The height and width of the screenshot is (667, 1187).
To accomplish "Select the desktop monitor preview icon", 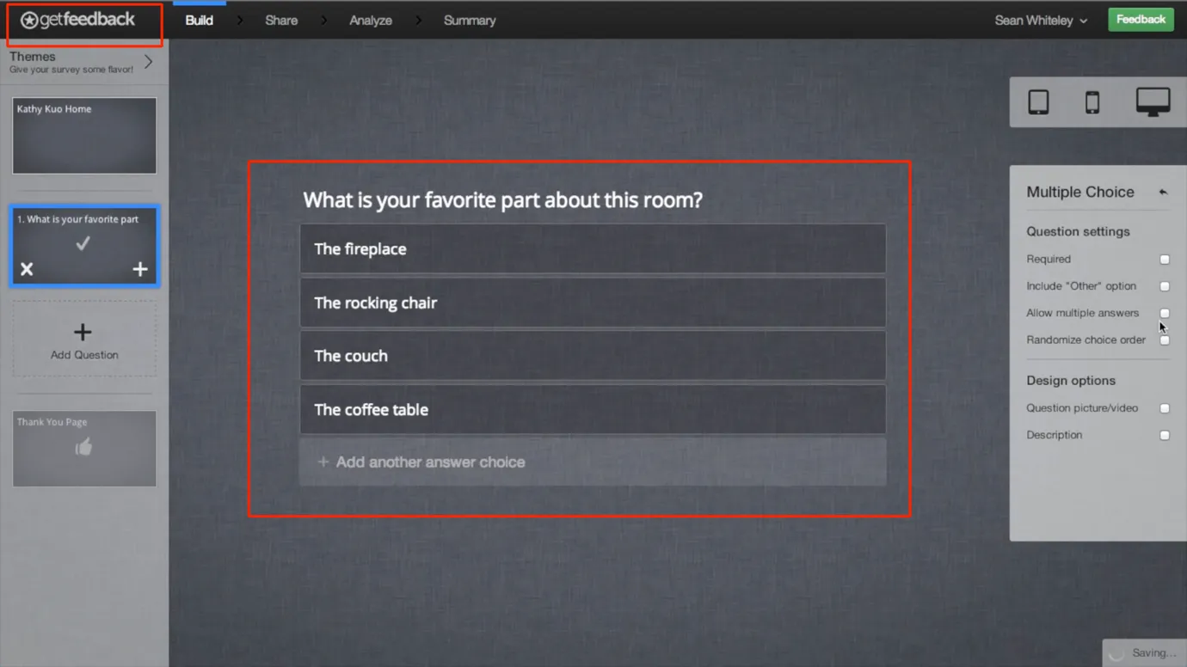I will coord(1152,102).
